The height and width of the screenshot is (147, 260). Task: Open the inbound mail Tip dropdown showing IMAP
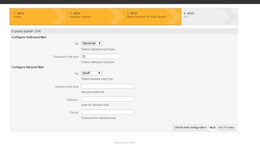coord(91,73)
